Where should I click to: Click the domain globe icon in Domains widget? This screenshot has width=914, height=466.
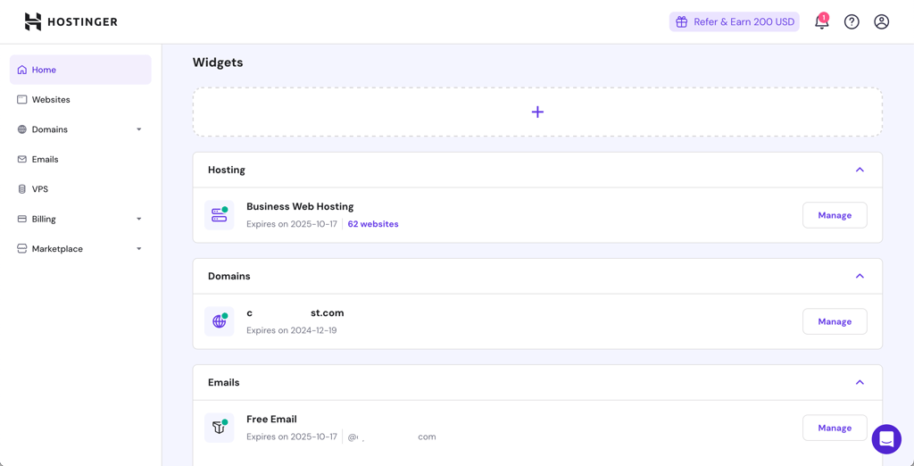[x=220, y=321]
